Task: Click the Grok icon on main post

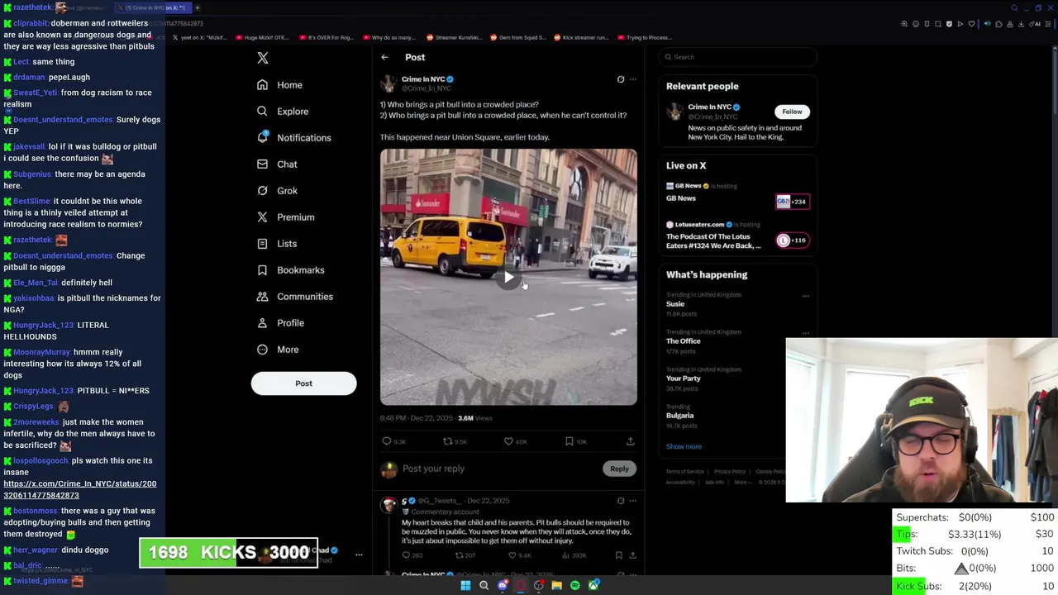Action: pyautogui.click(x=621, y=79)
